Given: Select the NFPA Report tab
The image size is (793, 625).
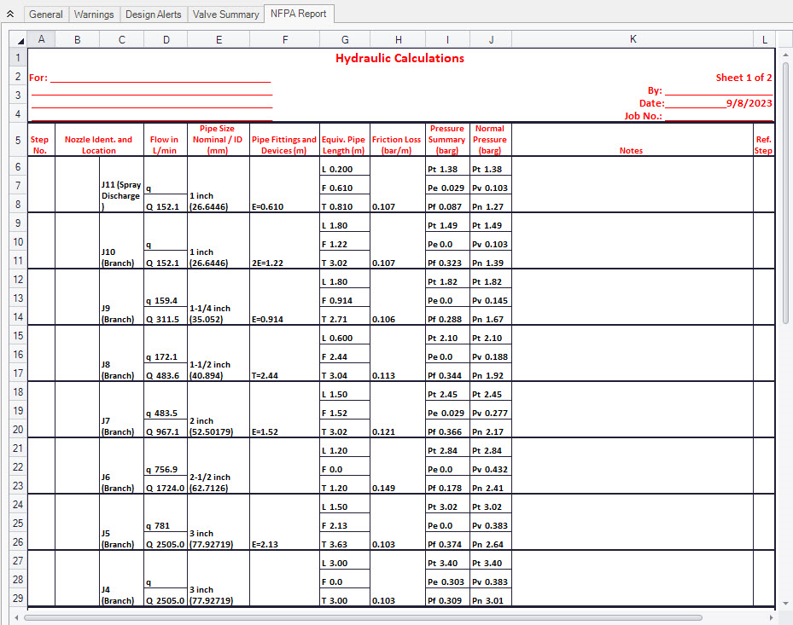Looking at the screenshot, I should tap(299, 14).
